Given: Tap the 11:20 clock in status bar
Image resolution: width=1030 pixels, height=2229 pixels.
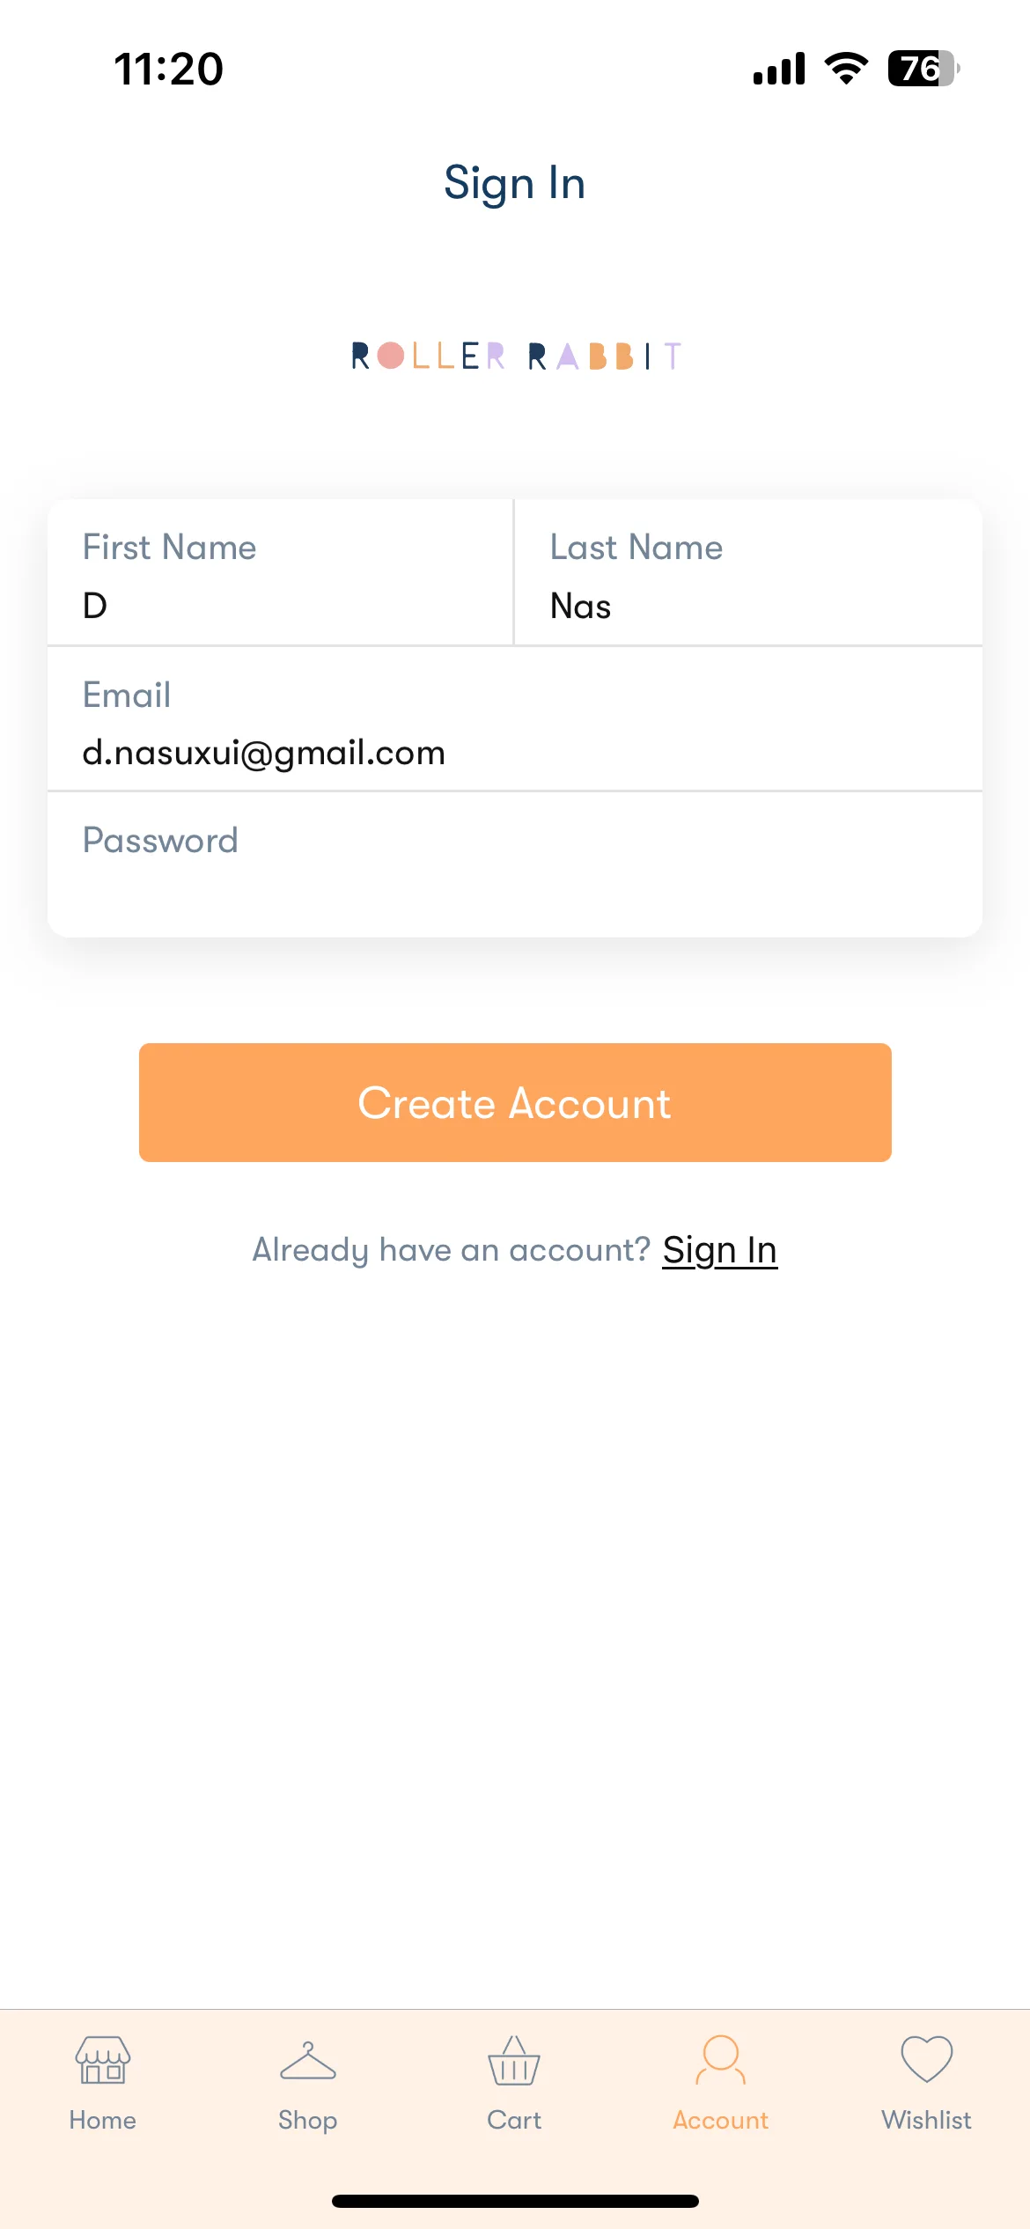Looking at the screenshot, I should pyautogui.click(x=169, y=69).
